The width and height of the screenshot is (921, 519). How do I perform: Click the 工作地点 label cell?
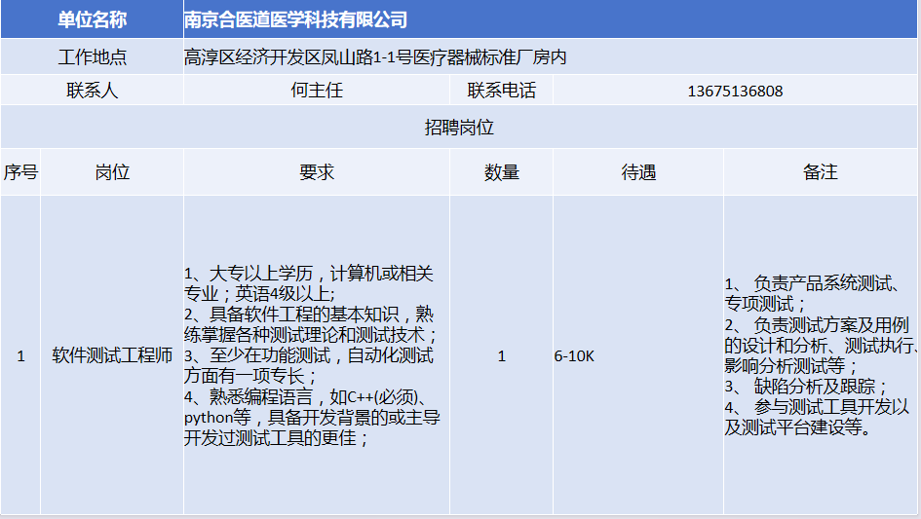pyautogui.click(x=92, y=57)
